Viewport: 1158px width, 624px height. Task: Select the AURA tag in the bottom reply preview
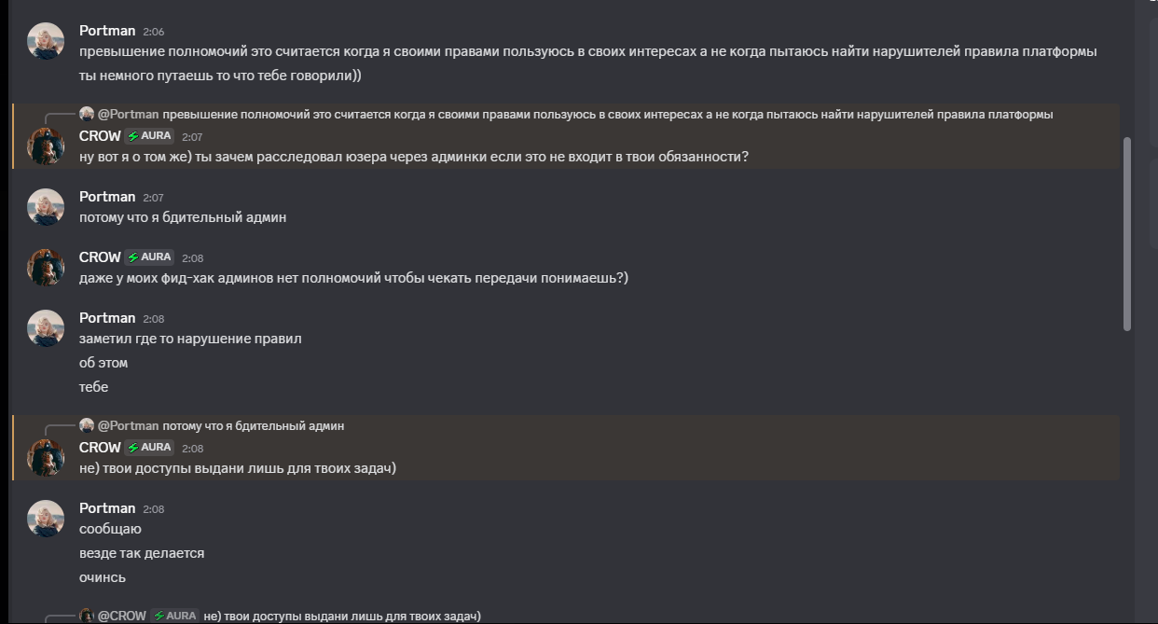[175, 617]
